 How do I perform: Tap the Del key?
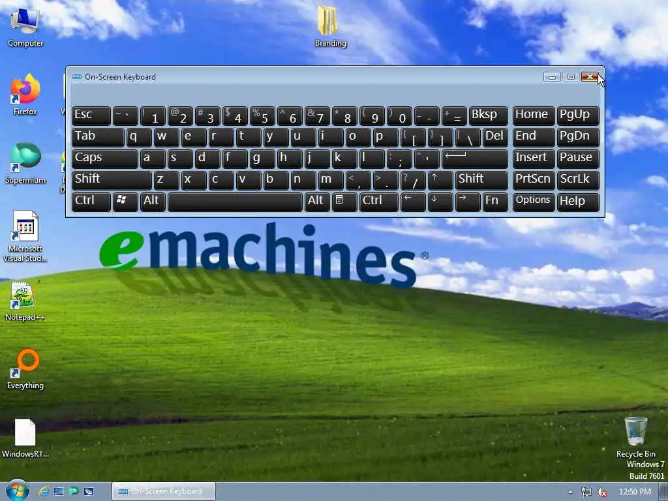496,138
